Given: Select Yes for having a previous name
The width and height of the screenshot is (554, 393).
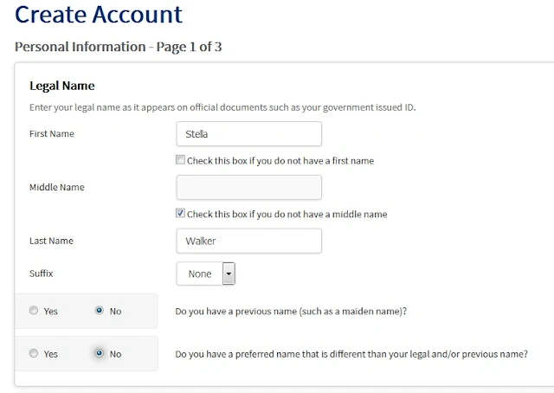Looking at the screenshot, I should (34, 311).
